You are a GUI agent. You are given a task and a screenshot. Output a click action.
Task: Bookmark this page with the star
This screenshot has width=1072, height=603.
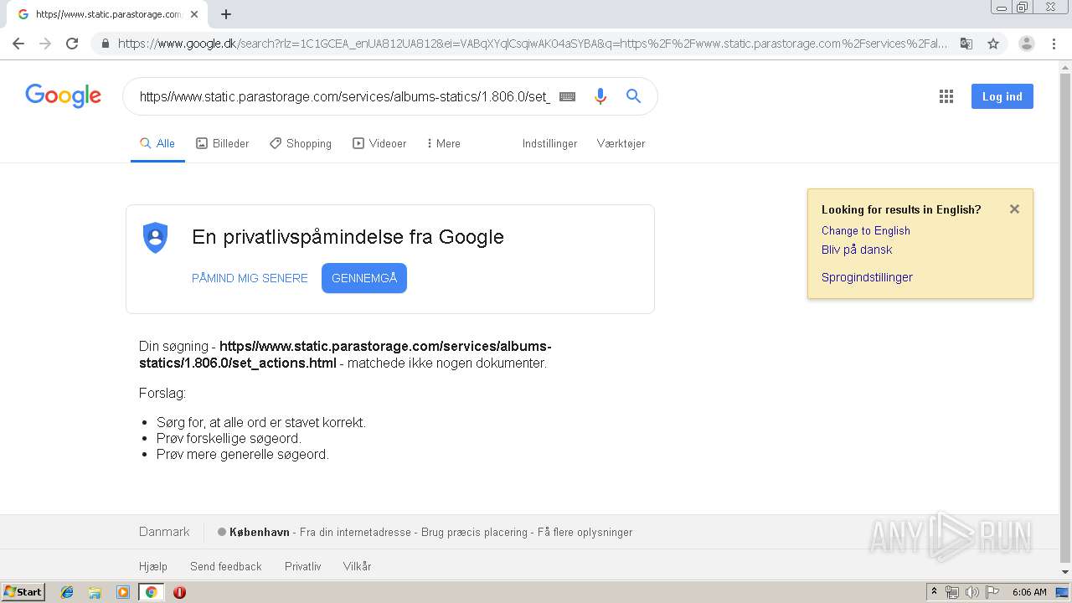click(x=993, y=44)
